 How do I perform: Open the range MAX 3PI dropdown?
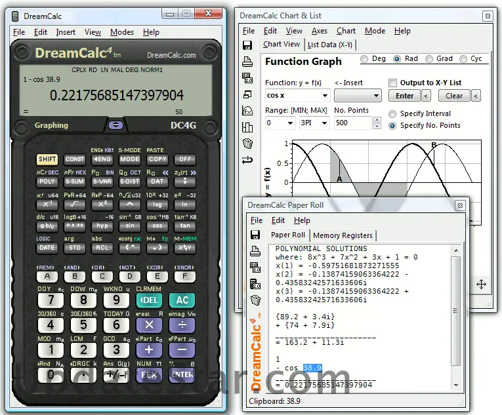click(x=324, y=123)
